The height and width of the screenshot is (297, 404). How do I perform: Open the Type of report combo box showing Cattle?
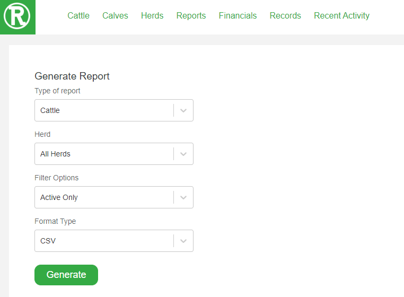point(114,110)
